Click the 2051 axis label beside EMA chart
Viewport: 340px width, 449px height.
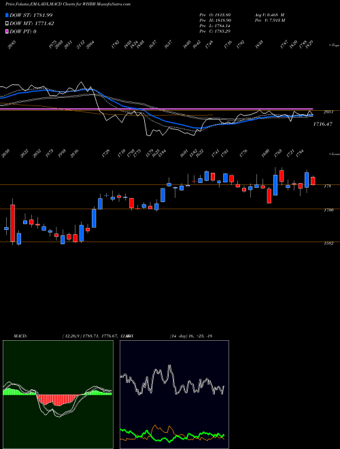click(x=328, y=112)
